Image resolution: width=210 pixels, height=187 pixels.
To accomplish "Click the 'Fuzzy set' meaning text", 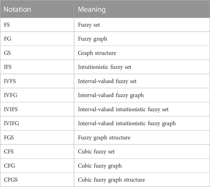I will pyautogui.click(x=89, y=25).
